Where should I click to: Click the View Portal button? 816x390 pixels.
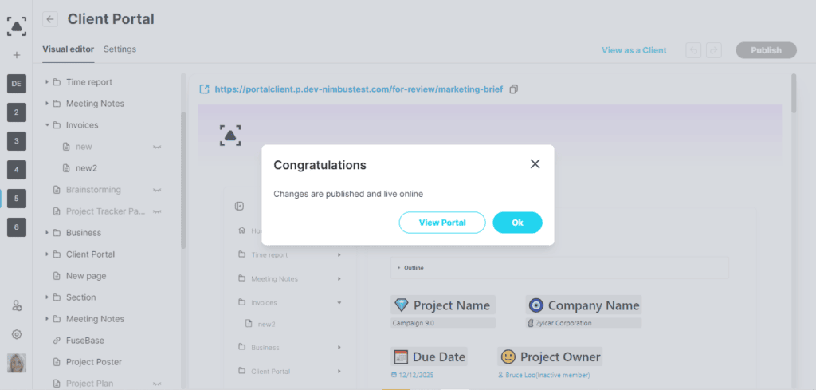tap(442, 223)
